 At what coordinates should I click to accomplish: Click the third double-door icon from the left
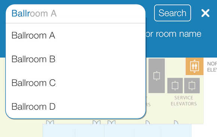(x=111, y=122)
